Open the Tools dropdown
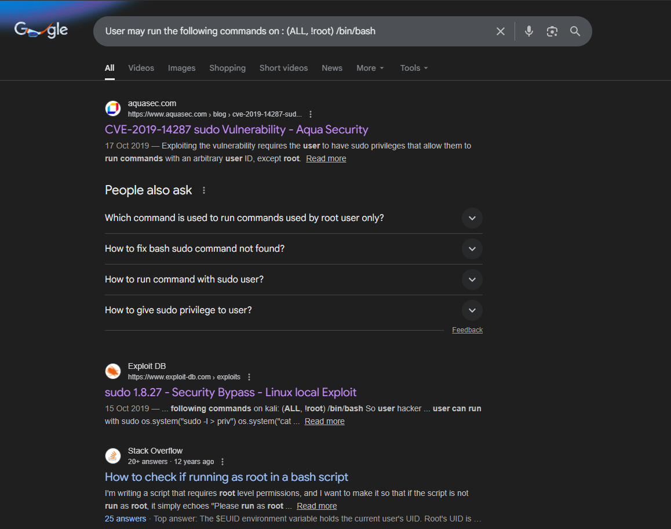This screenshot has width=671, height=529. coord(414,68)
